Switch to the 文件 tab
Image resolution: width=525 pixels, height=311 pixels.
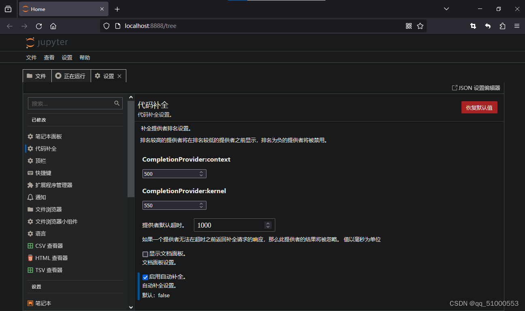[37, 76]
